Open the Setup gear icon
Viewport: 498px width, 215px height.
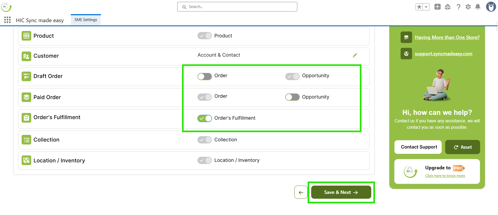468,7
